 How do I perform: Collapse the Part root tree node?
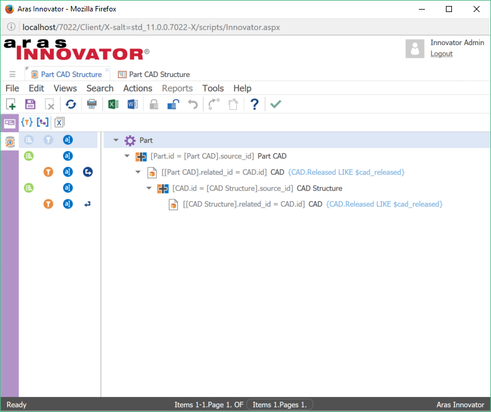point(116,141)
